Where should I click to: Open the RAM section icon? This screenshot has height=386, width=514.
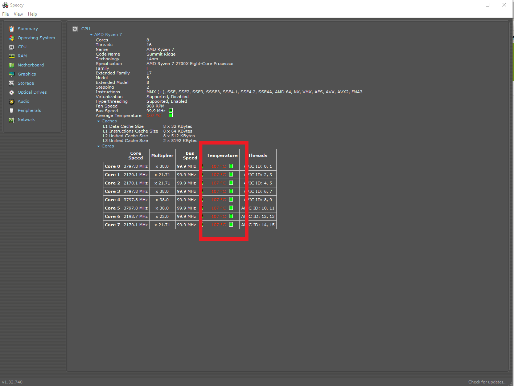coord(12,56)
